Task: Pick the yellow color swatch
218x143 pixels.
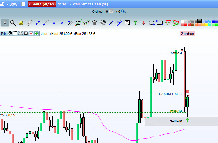Action: (206, 25)
